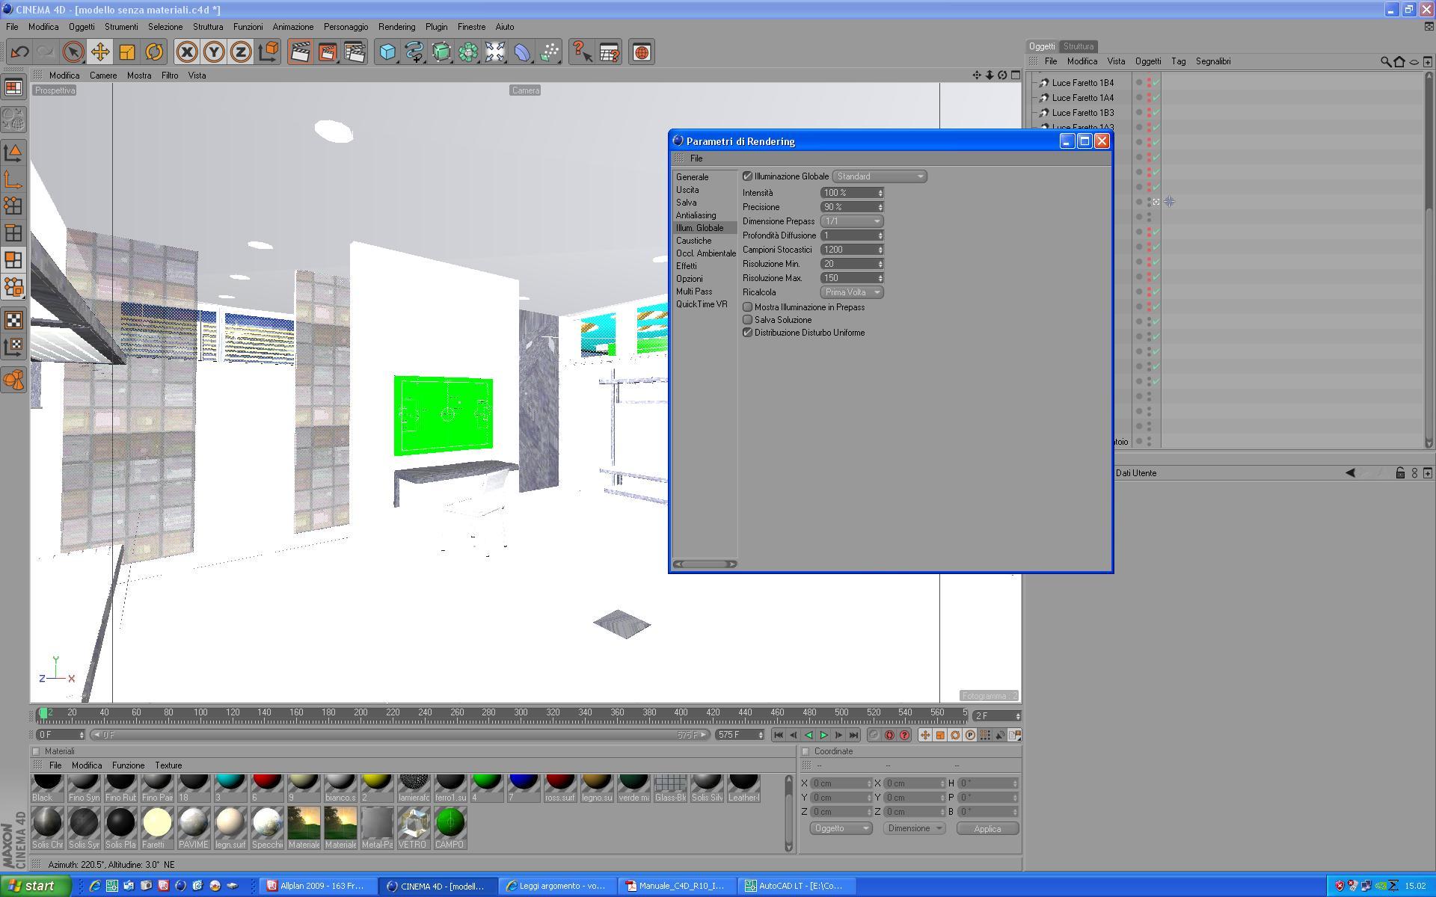Screen dimensions: 1436x897
Task: Add a Cube primitive object
Action: point(387,52)
